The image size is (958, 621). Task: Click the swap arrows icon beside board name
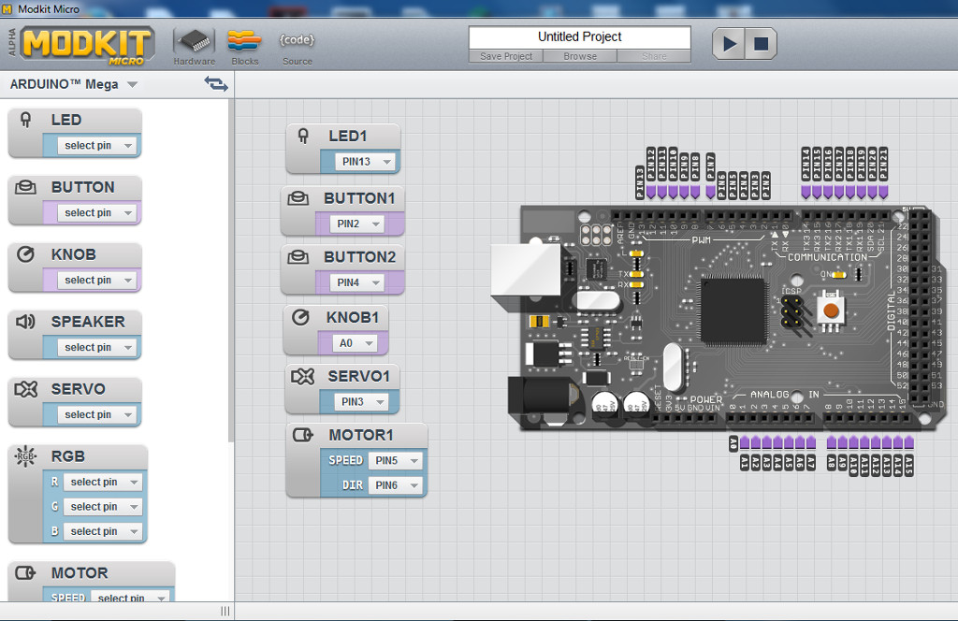coord(216,83)
